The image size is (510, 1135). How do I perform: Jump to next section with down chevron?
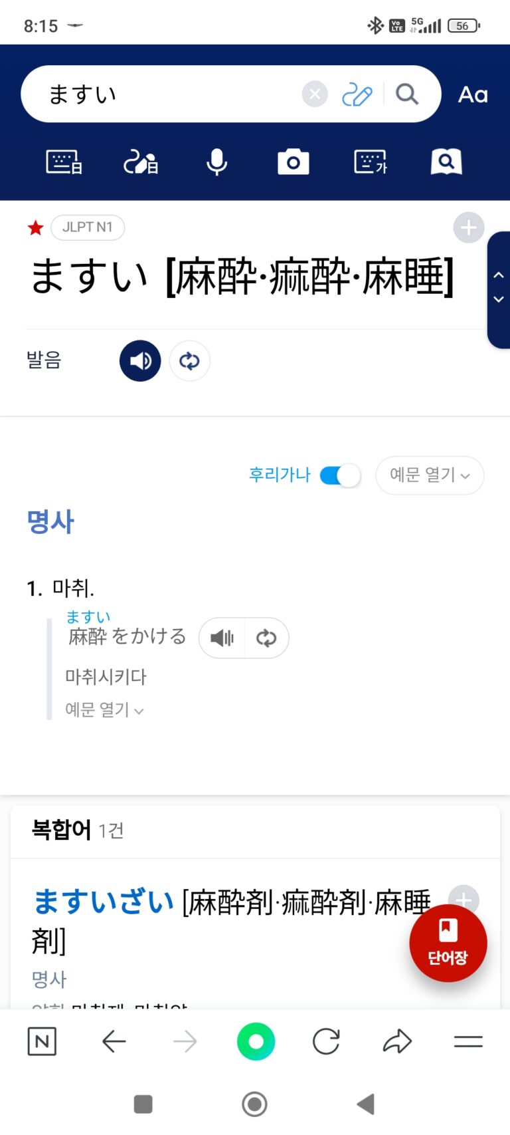tap(499, 300)
